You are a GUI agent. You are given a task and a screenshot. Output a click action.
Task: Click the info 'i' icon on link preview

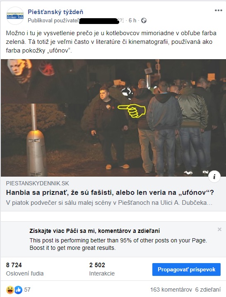coord(214,177)
